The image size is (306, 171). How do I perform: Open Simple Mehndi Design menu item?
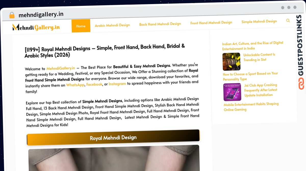point(259,21)
